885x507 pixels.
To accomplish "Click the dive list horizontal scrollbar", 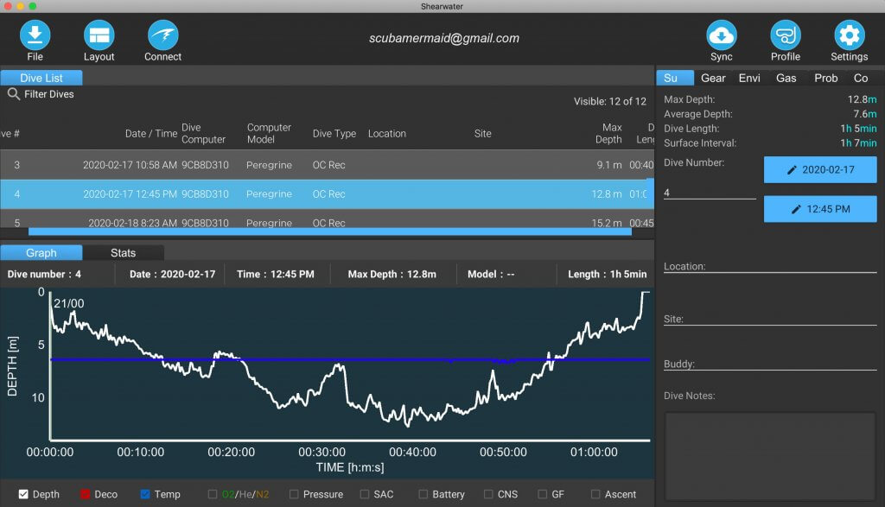I will click(329, 231).
